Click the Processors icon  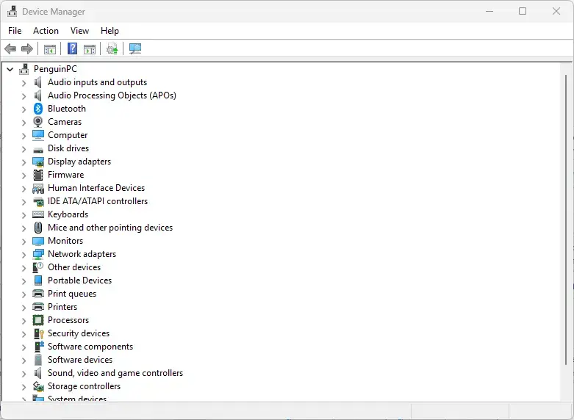[x=38, y=320]
